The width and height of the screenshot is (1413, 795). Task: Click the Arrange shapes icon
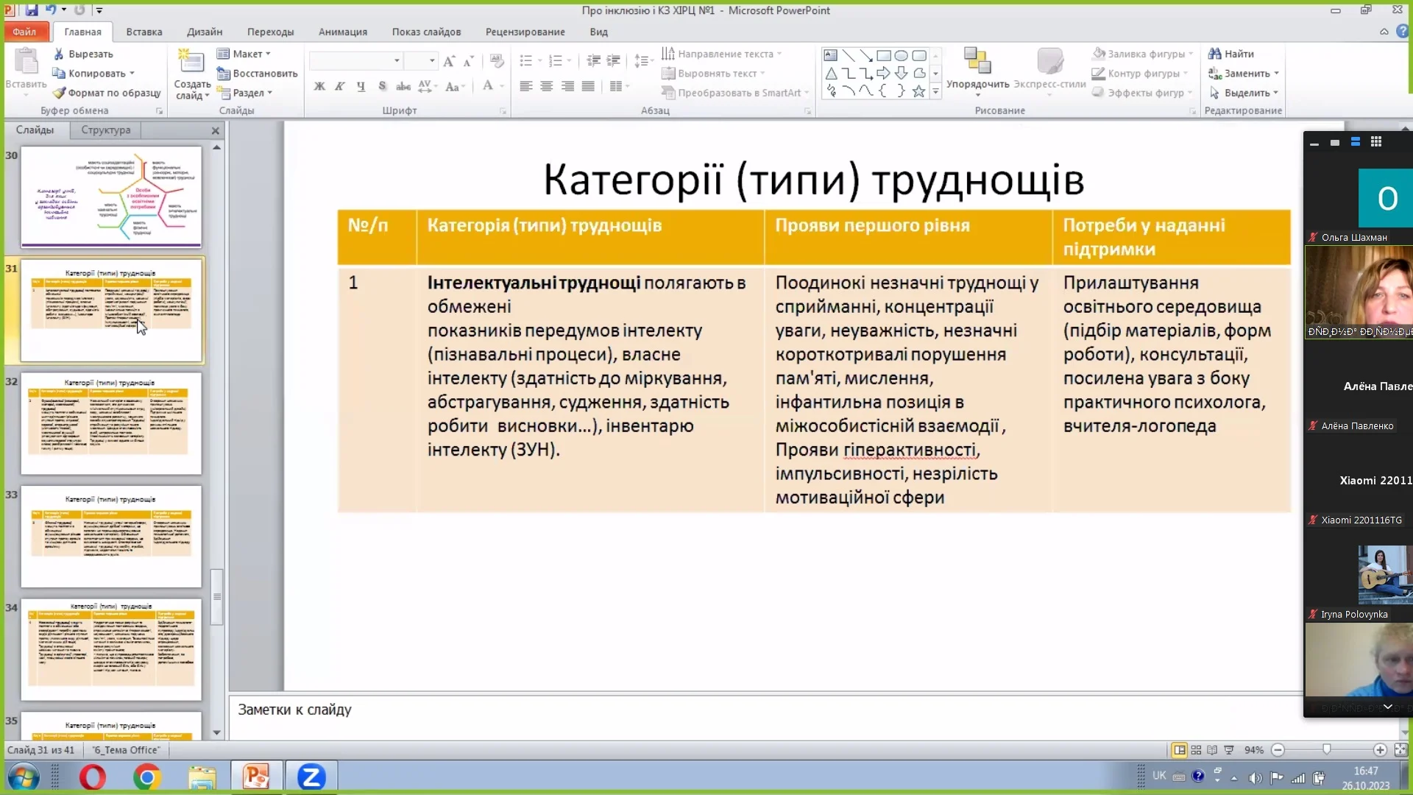pos(977,62)
